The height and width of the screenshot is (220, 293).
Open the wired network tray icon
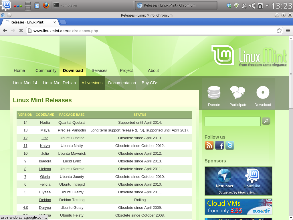[x=260, y=6]
